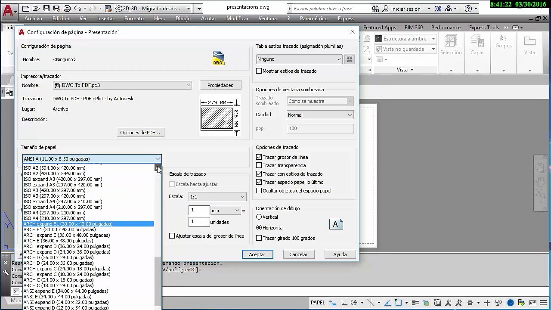This screenshot has width=551, height=310.
Task: Click the Undo arrow icon
Action: pos(77,9)
